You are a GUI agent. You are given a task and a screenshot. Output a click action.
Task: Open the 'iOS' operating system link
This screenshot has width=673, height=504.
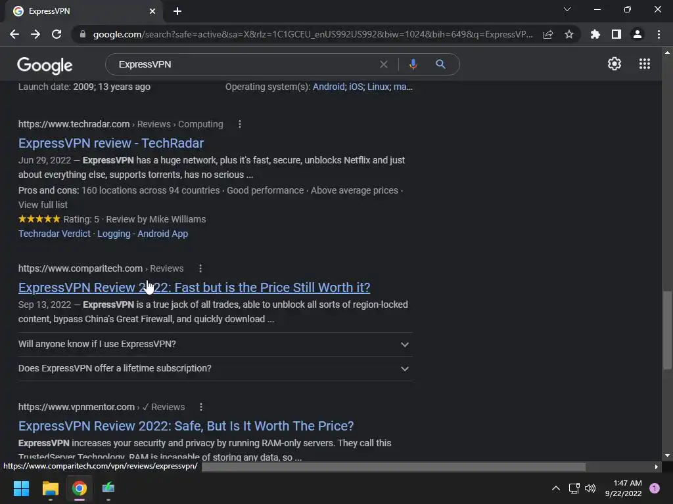(356, 87)
